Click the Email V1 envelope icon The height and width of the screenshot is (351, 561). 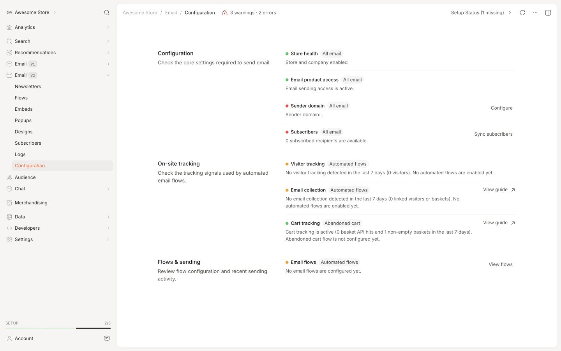pos(9,64)
